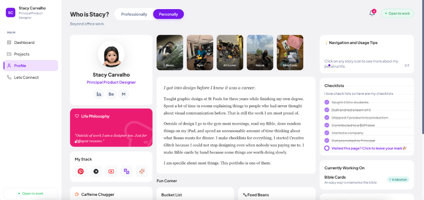Click the pink Life Philosophy card
The image size is (424, 200).
(x=111, y=128)
